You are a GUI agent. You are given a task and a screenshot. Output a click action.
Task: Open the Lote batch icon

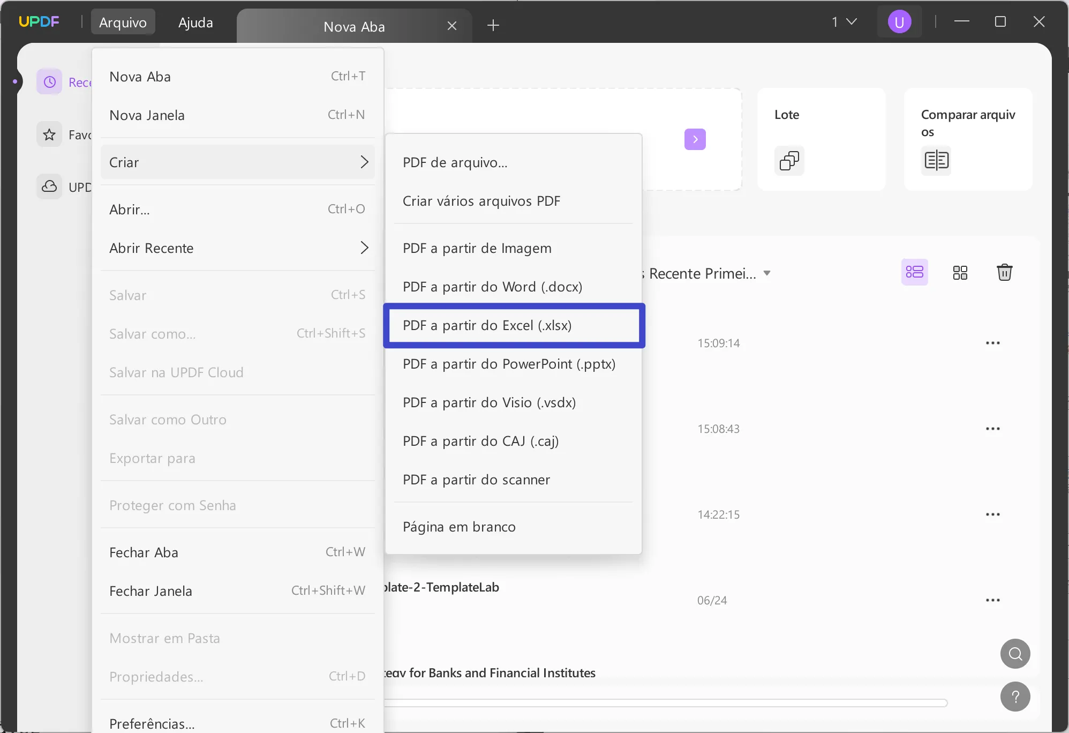[789, 160]
